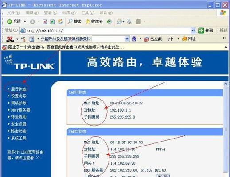Screen dimensions: 230x177
Task: Click the URL address input field
Action: 108,31
